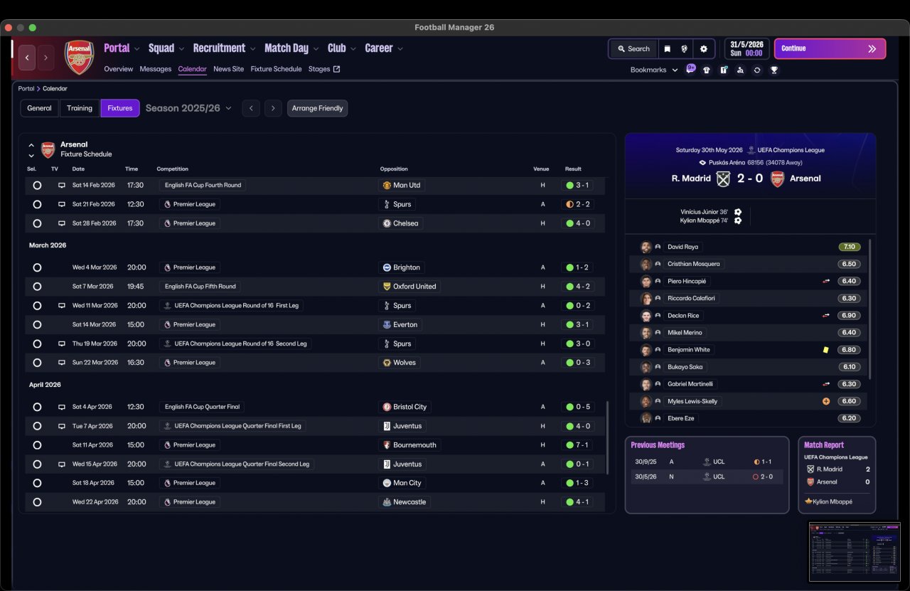The width and height of the screenshot is (910, 591).
Task: Select the radio for the Newcastle fixture
Action: tap(37, 502)
